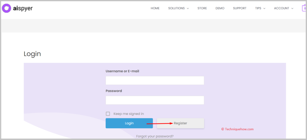Click the Username or E-mail label
307x140 pixels.
click(x=122, y=71)
